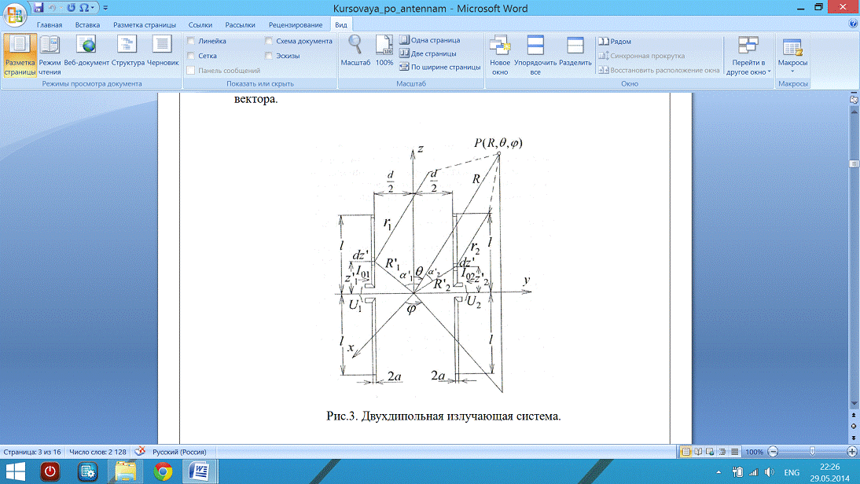Click Две страницы (Two Pages) button
The image size is (860, 484).
429,53
